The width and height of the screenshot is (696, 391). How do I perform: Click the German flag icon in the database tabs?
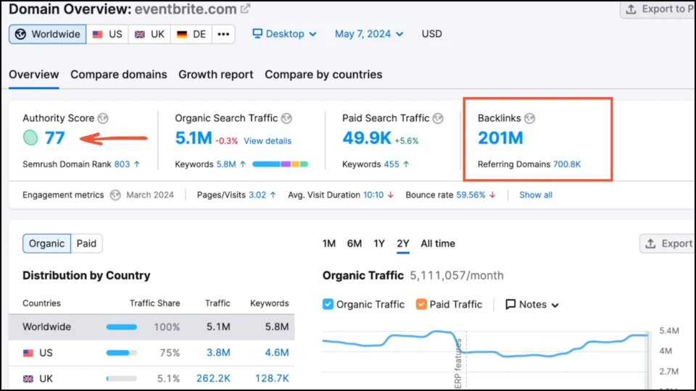coord(182,34)
